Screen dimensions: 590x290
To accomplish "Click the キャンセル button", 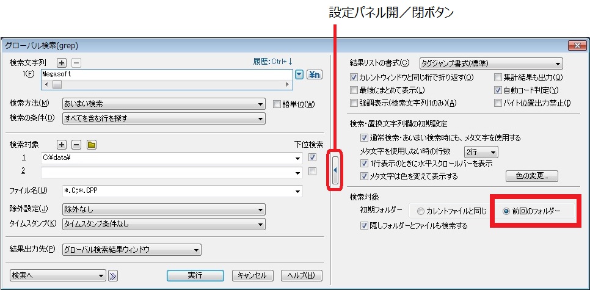I will coord(252,275).
